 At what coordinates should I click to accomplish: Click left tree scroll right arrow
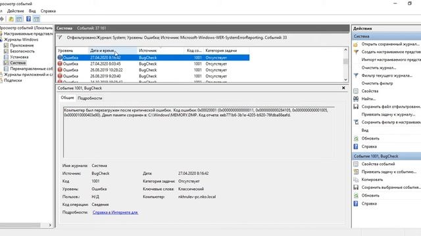tap(50, 226)
